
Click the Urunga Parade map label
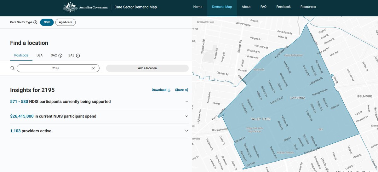219,129
